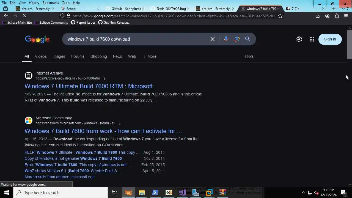This screenshot has width=352, height=198.
Task: Open the File menu
Action: tap(4, 3)
